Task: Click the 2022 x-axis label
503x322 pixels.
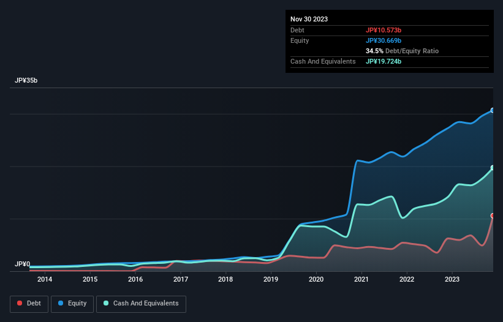Action: pos(407,279)
